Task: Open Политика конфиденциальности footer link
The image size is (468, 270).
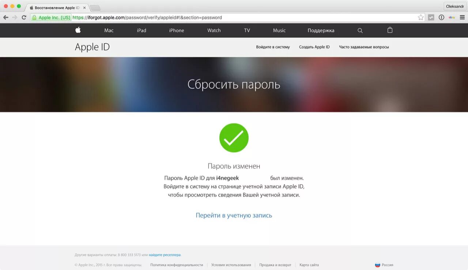Action: [x=177, y=265]
